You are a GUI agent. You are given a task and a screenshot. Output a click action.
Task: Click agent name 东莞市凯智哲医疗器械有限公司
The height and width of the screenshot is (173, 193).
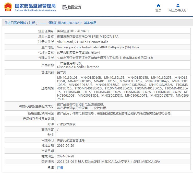click(x=78, y=53)
